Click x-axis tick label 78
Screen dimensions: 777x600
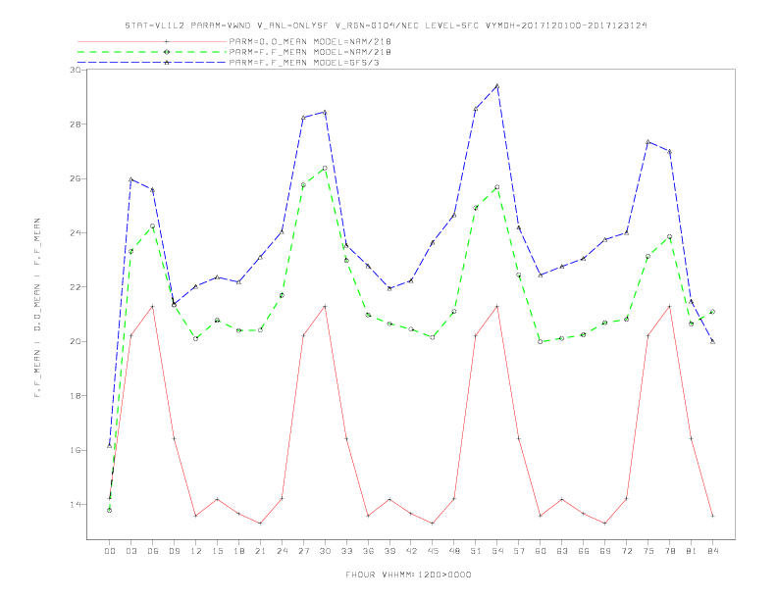click(669, 551)
